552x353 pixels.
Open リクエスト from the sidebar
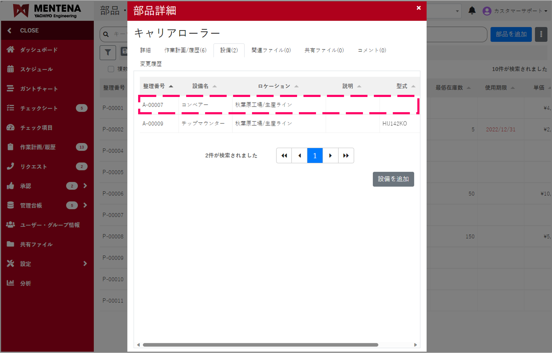click(11, 166)
